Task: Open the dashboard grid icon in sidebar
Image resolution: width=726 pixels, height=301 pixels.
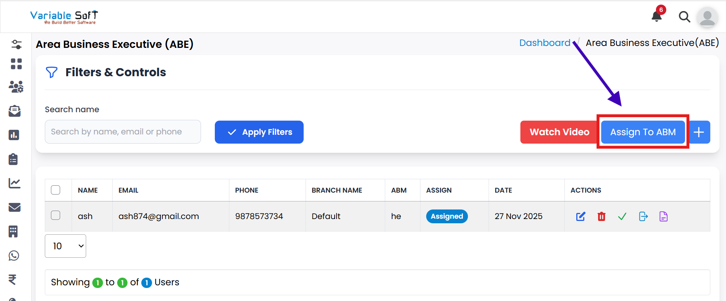Action: (x=16, y=64)
